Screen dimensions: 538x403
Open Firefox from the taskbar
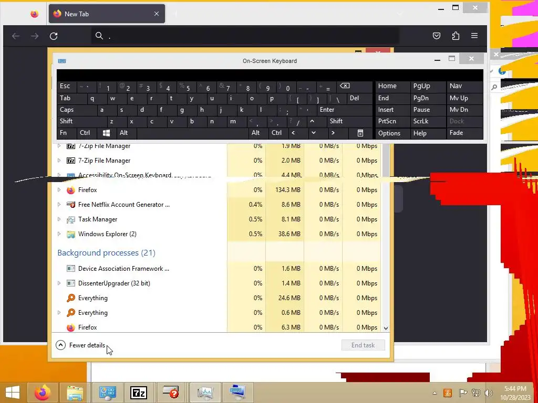[x=43, y=393]
